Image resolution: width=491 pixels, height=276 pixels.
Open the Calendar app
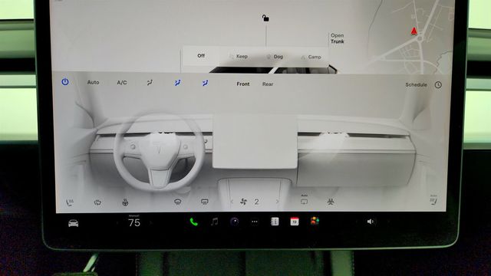pyautogui.click(x=295, y=222)
